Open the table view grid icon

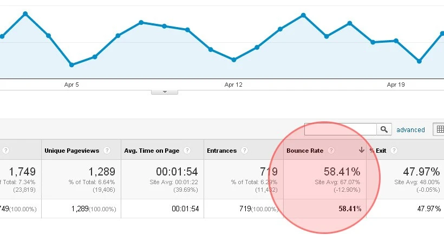pyautogui.click(x=439, y=129)
